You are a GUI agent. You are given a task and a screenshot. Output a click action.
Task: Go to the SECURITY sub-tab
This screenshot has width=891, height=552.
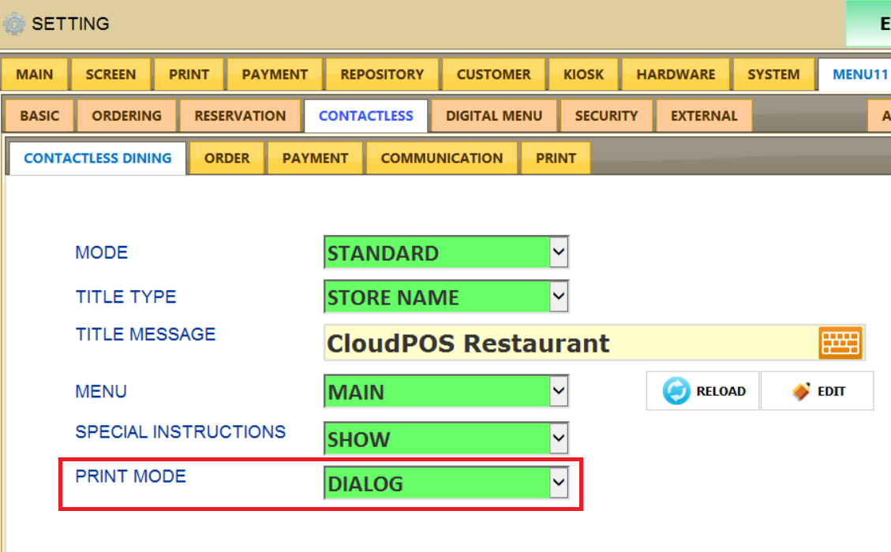coord(606,116)
